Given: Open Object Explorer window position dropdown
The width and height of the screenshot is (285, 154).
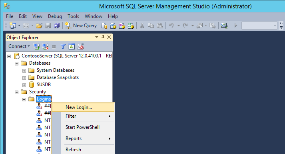Looking at the screenshot, I should 97,37.
